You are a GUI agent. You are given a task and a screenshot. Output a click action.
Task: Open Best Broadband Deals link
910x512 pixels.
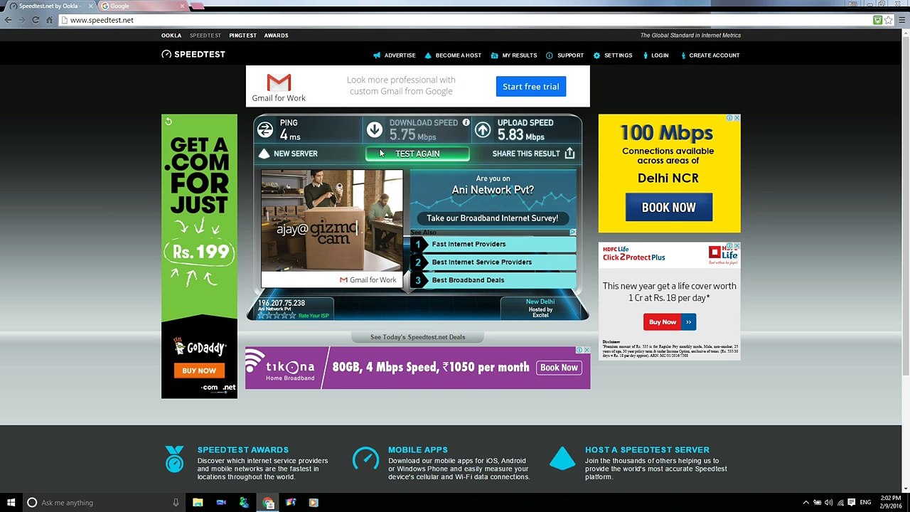[x=493, y=280]
